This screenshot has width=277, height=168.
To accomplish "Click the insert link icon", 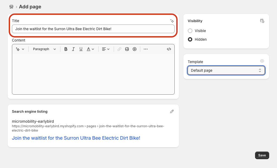I will (x=119, y=49).
